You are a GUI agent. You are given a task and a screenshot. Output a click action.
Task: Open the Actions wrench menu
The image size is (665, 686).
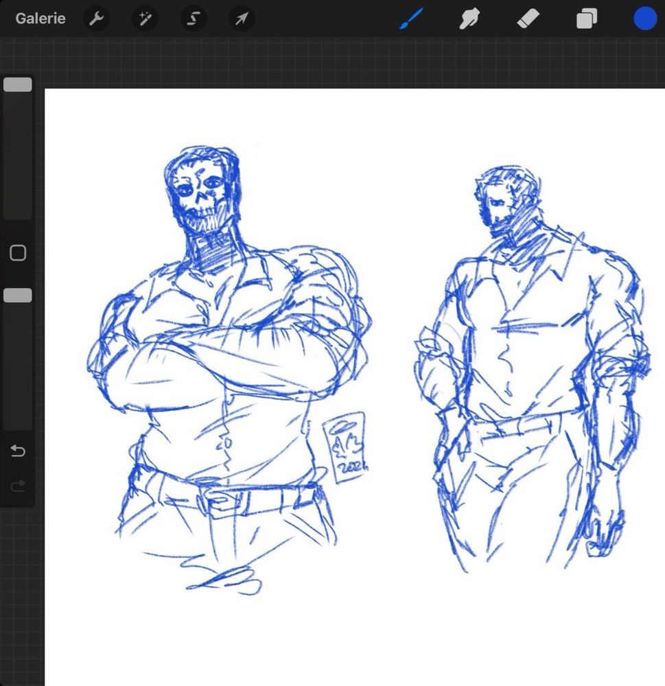point(96,19)
